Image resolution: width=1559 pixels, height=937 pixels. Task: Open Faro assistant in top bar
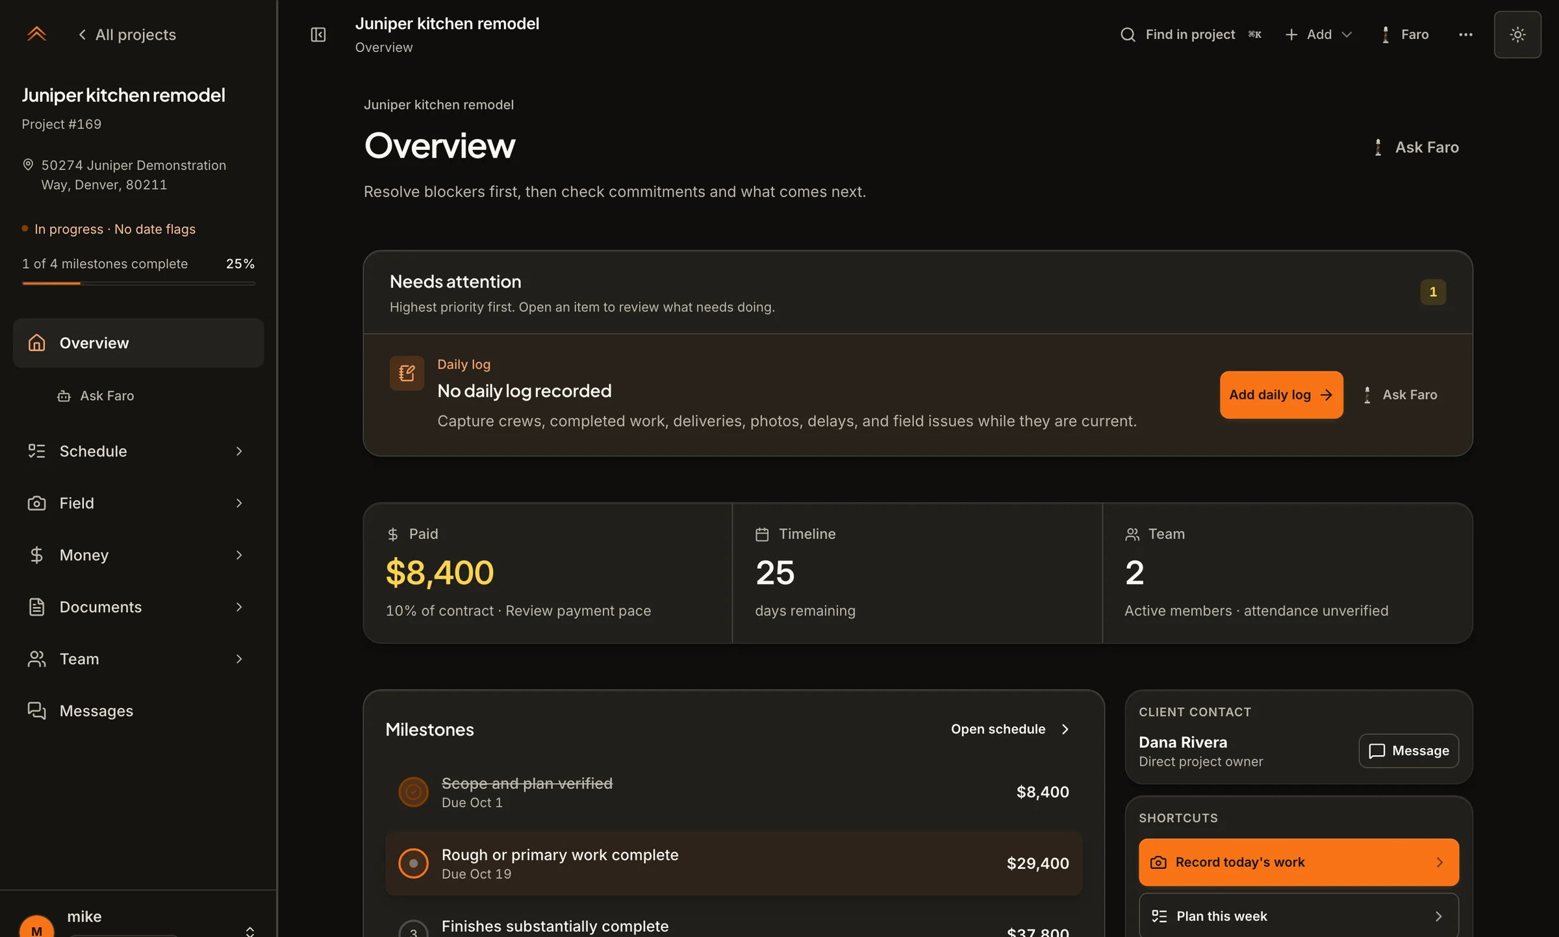pyautogui.click(x=1404, y=34)
